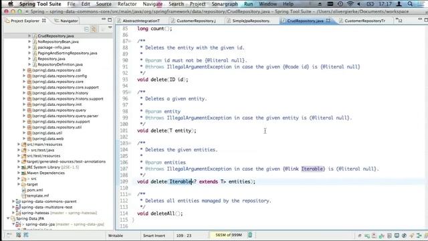Collapse the Javadoc fold at line 103
Image resolution: width=428 pixels, height=241 pixels.
(x=130, y=143)
